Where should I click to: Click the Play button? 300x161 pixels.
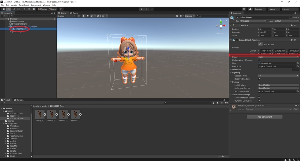141,9
